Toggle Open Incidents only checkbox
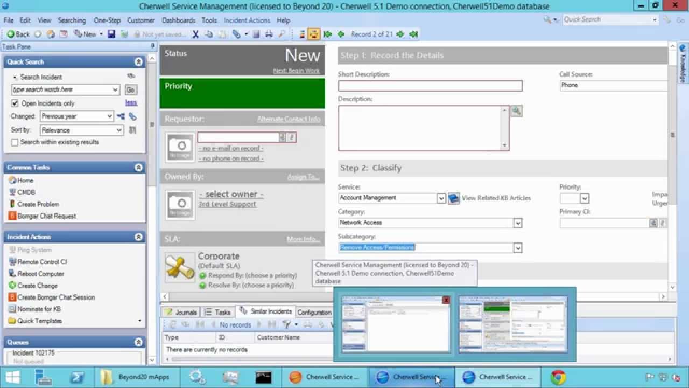This screenshot has height=388, width=689. click(15, 103)
